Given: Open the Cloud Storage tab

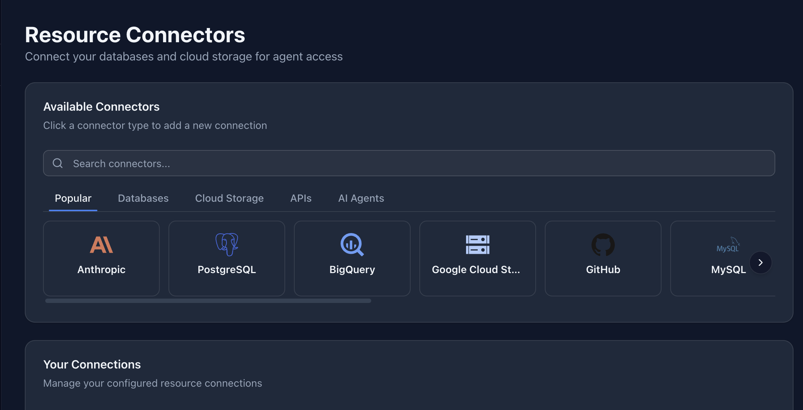Looking at the screenshot, I should point(229,198).
